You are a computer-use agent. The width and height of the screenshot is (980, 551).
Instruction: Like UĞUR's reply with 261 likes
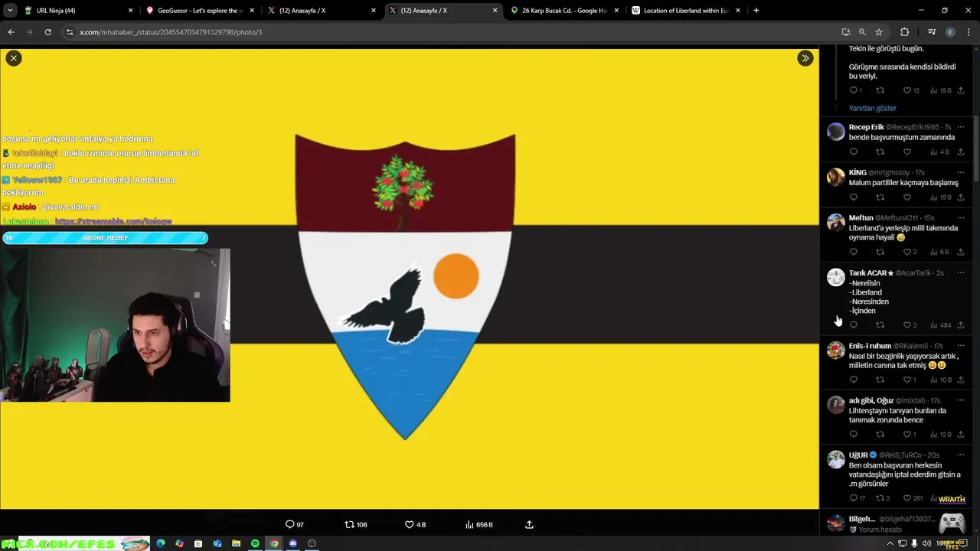913,498
